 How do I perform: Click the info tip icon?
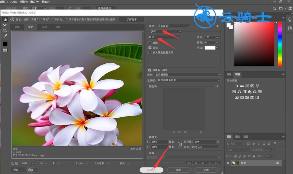tap(12, 19)
